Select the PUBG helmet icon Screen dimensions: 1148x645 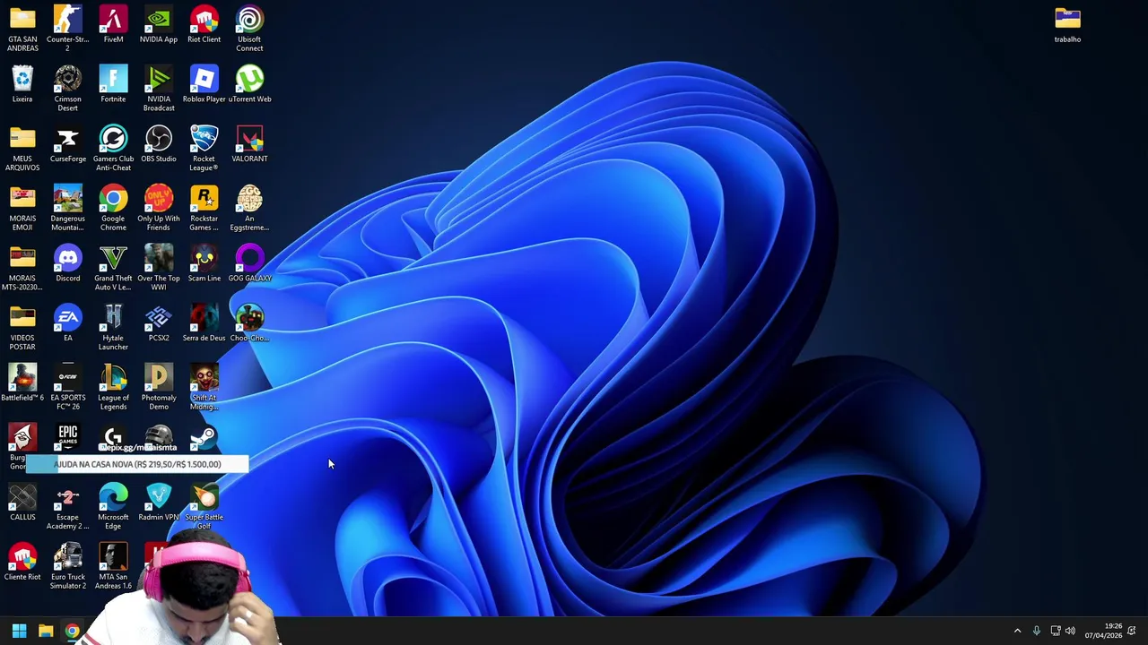click(x=159, y=437)
